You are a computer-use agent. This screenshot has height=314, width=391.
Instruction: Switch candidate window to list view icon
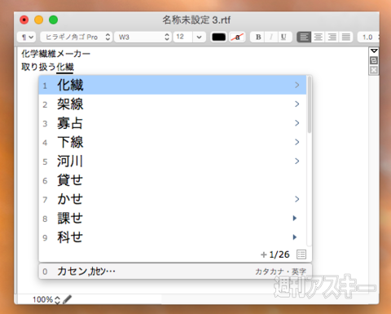point(301,254)
